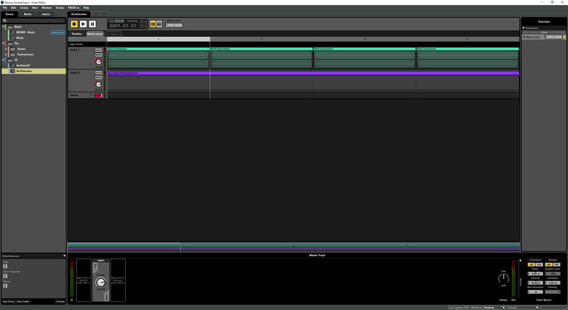Click the add-tags icon under Tags
568x310 pixels.
5,265
